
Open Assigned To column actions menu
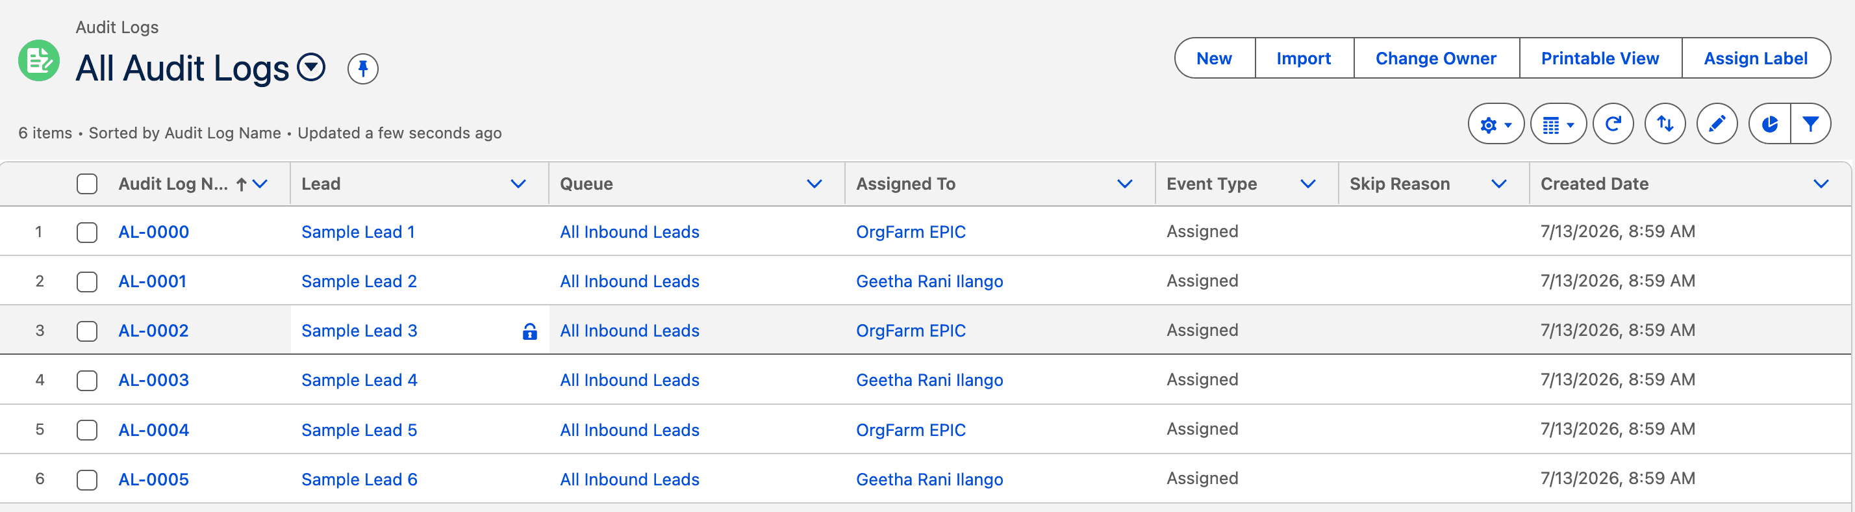pos(1124,184)
